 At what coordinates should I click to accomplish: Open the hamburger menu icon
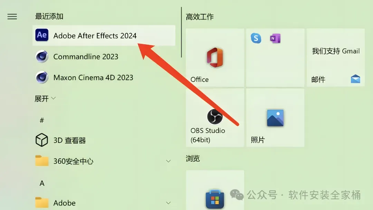(12, 17)
